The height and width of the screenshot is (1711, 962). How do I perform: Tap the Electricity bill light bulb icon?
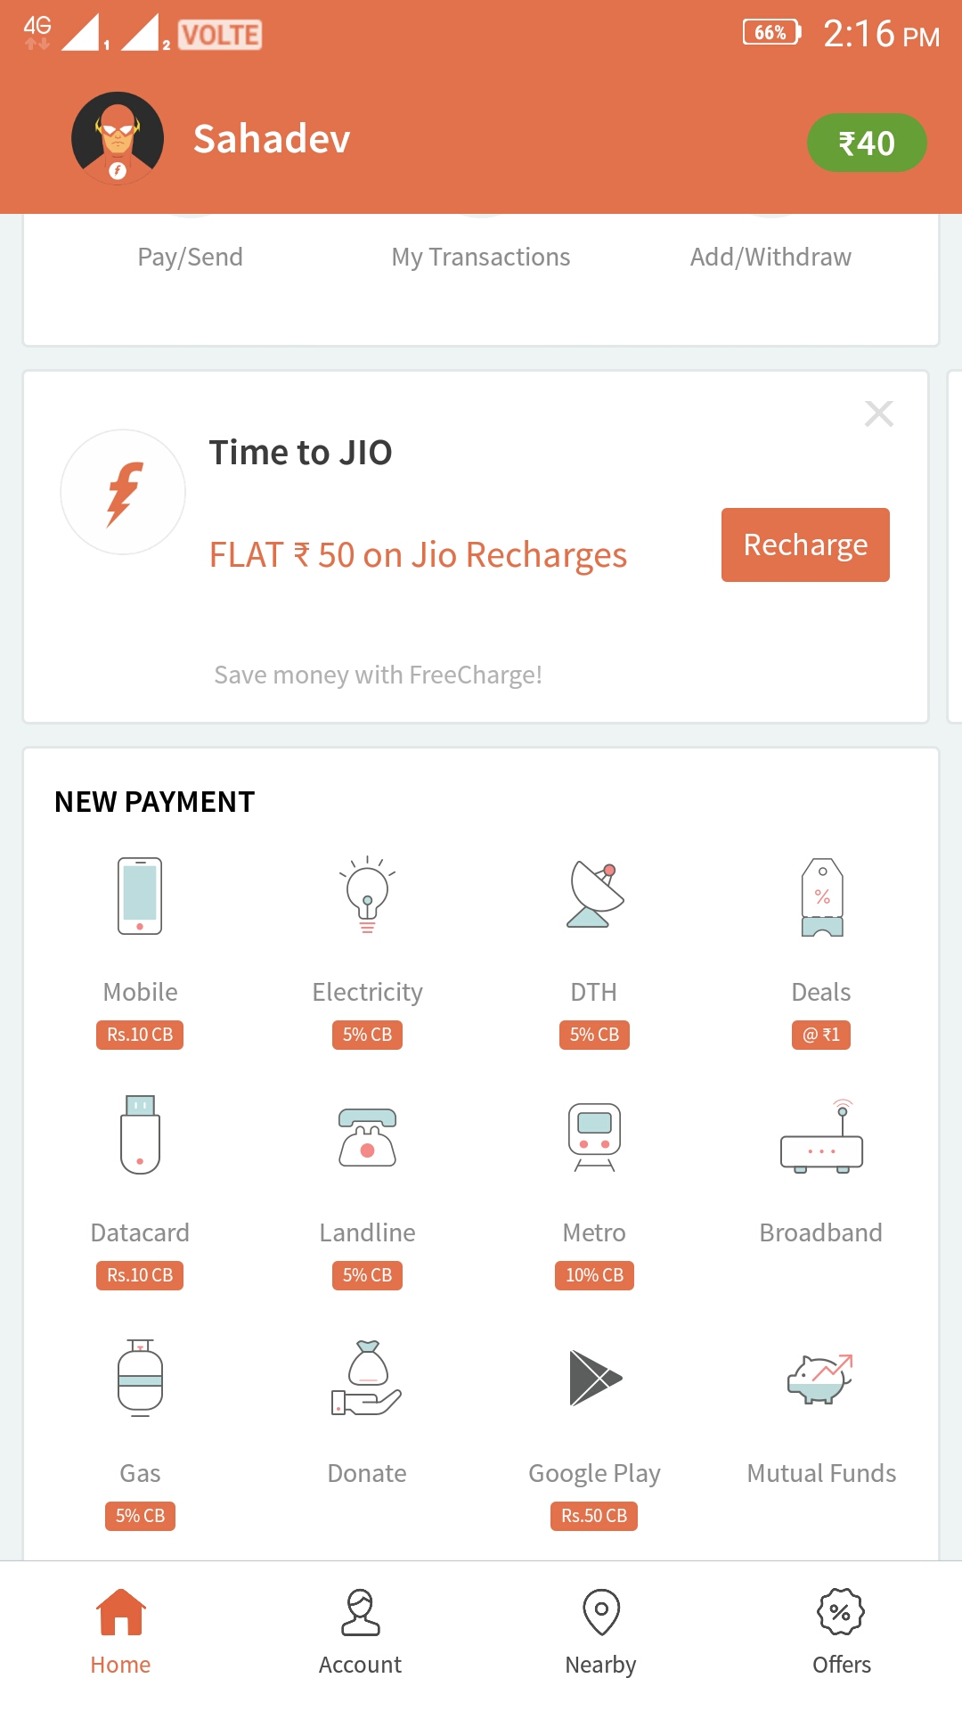[367, 895]
